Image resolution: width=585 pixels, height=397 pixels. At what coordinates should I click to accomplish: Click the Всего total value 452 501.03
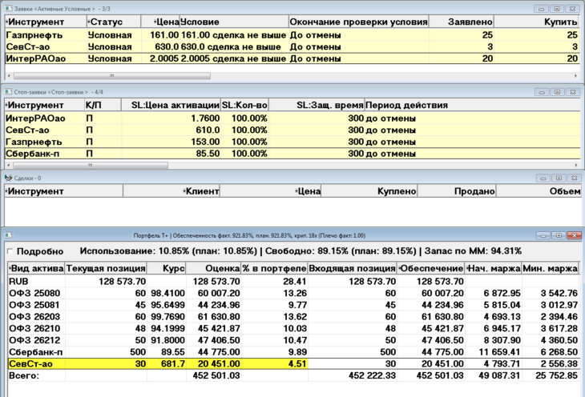pos(216,375)
